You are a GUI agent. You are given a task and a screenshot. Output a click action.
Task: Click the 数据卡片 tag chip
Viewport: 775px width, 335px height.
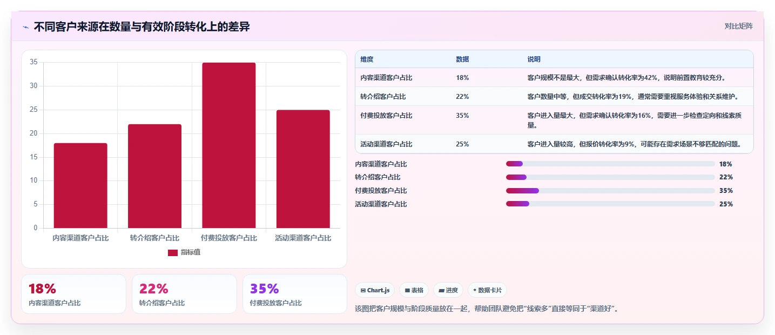point(487,290)
